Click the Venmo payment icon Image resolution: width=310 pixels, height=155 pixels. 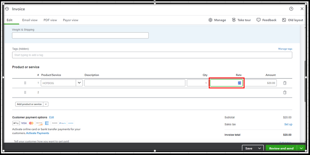(x=71, y=123)
